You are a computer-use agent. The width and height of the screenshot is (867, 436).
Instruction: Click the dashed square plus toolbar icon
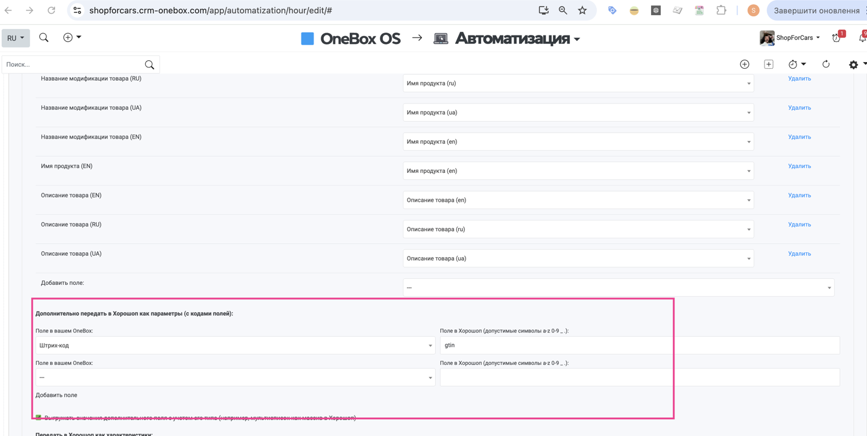pos(769,64)
